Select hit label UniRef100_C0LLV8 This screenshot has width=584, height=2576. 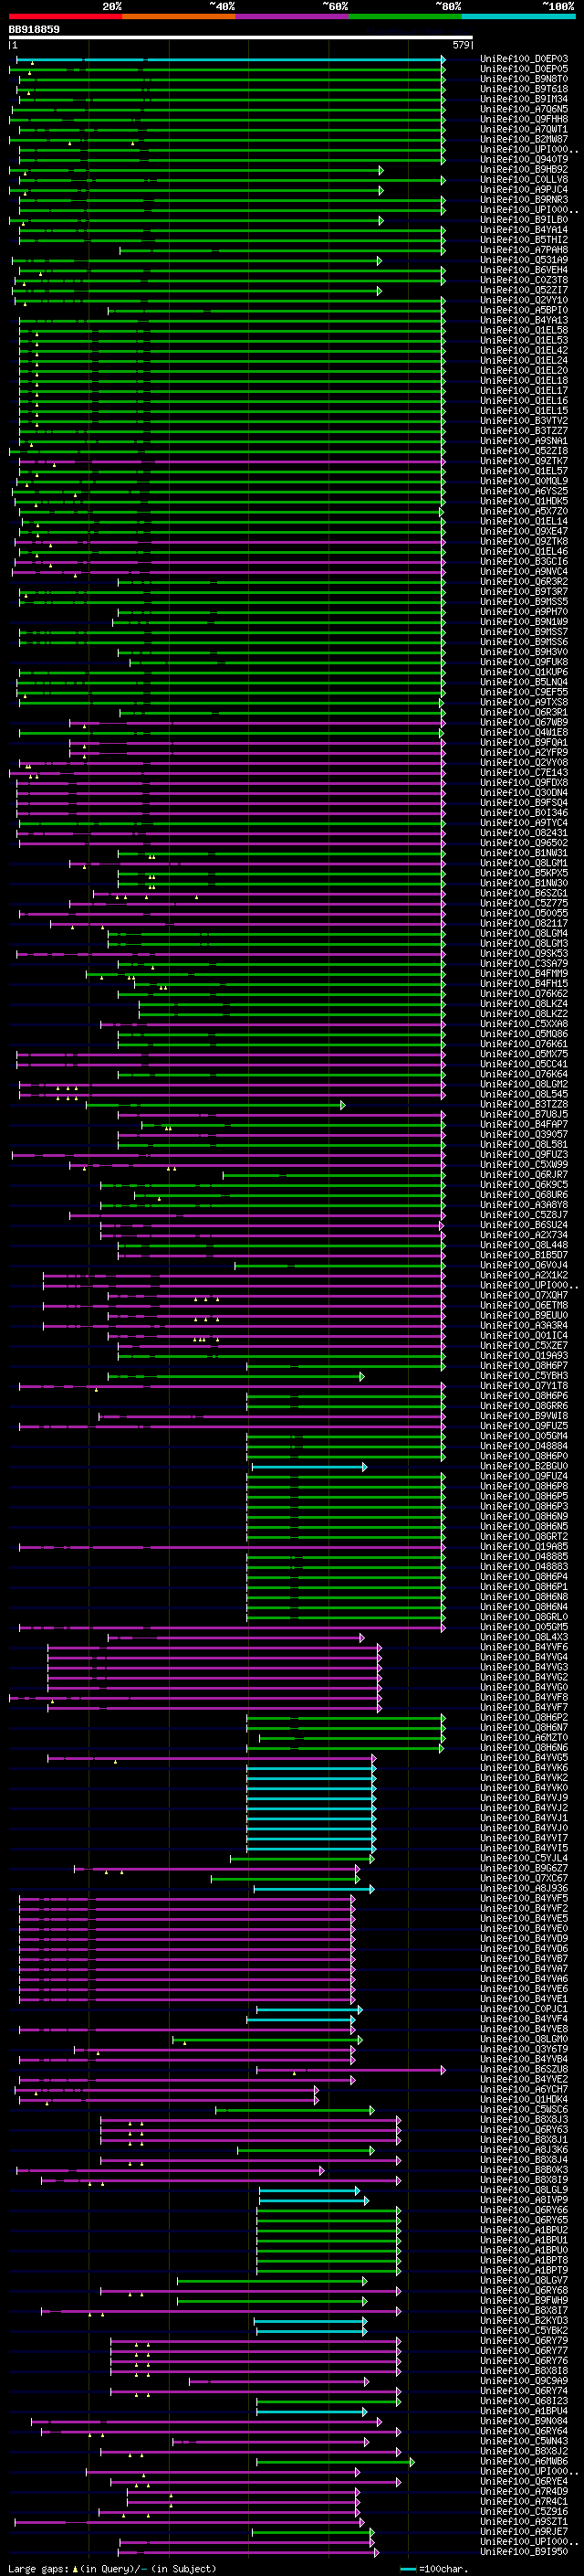point(524,180)
